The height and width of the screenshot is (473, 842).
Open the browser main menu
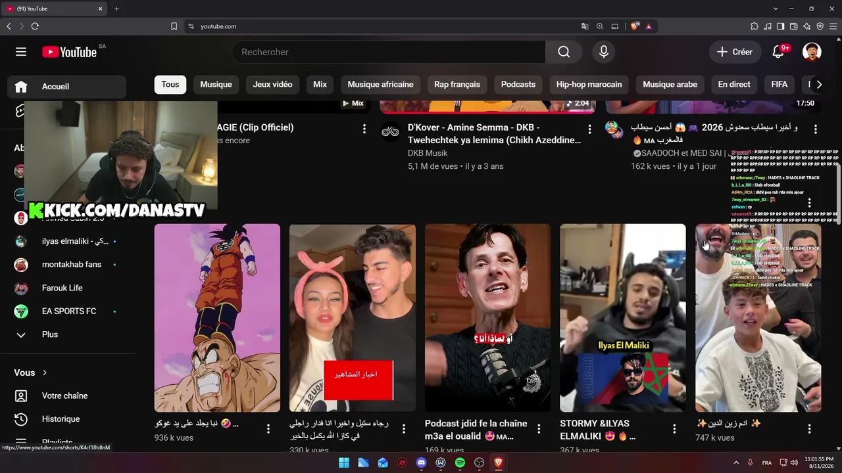tap(833, 26)
